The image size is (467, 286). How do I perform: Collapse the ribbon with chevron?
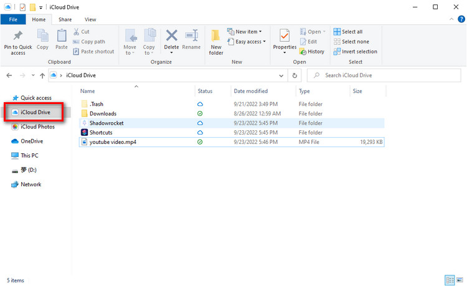451,19
